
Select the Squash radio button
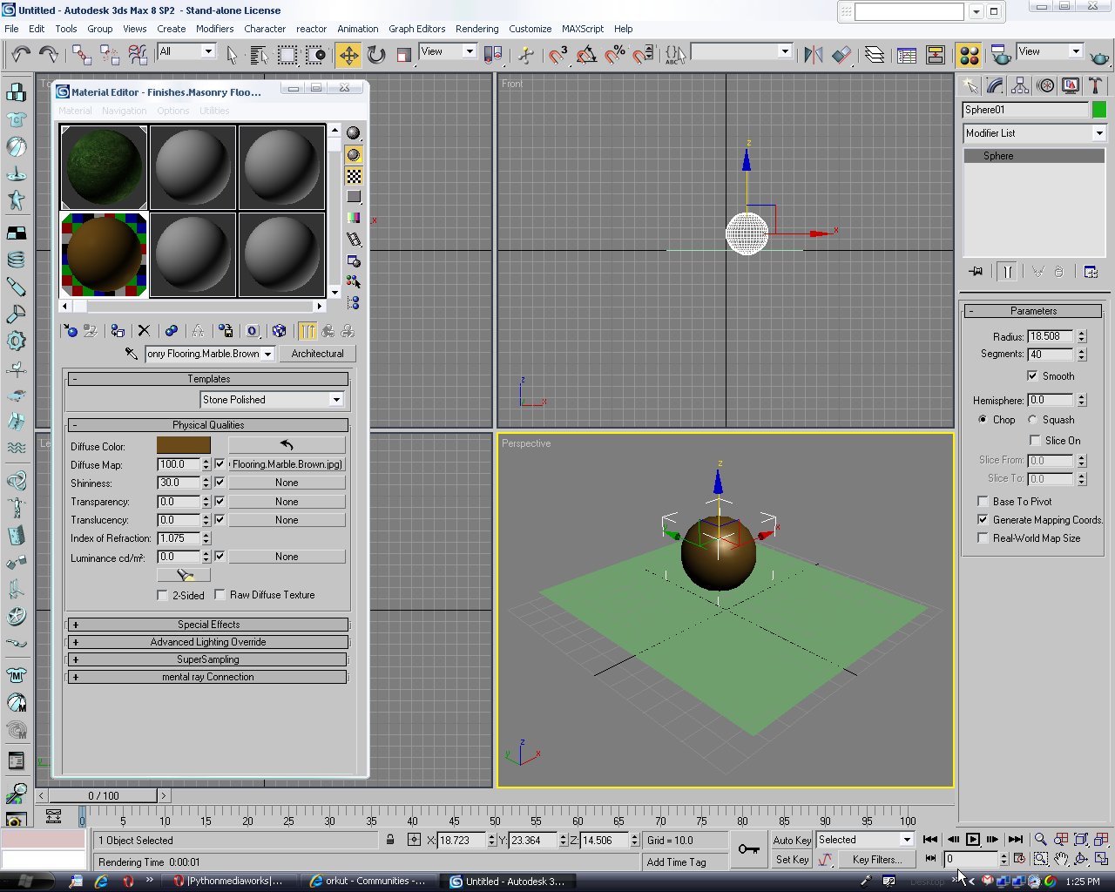click(1031, 420)
